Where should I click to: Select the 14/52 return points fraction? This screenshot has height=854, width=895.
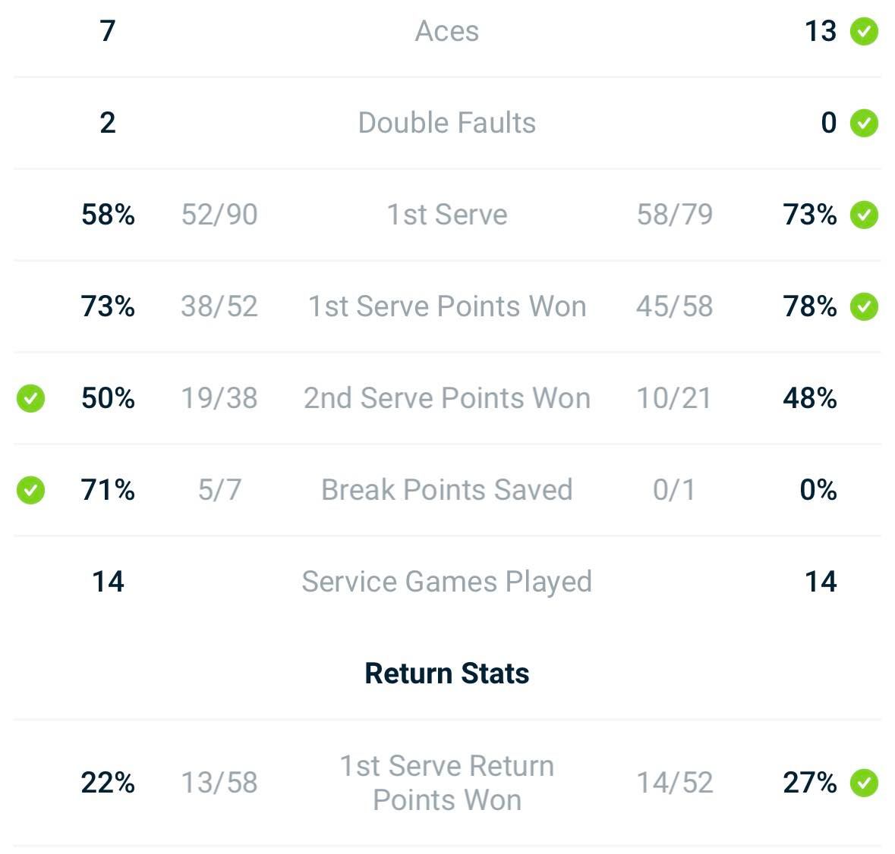[x=675, y=783]
